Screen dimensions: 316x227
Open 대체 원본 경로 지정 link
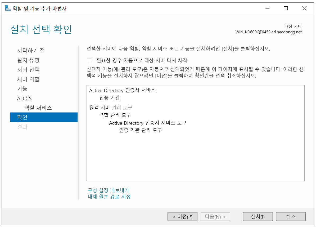pyautogui.click(x=109, y=197)
